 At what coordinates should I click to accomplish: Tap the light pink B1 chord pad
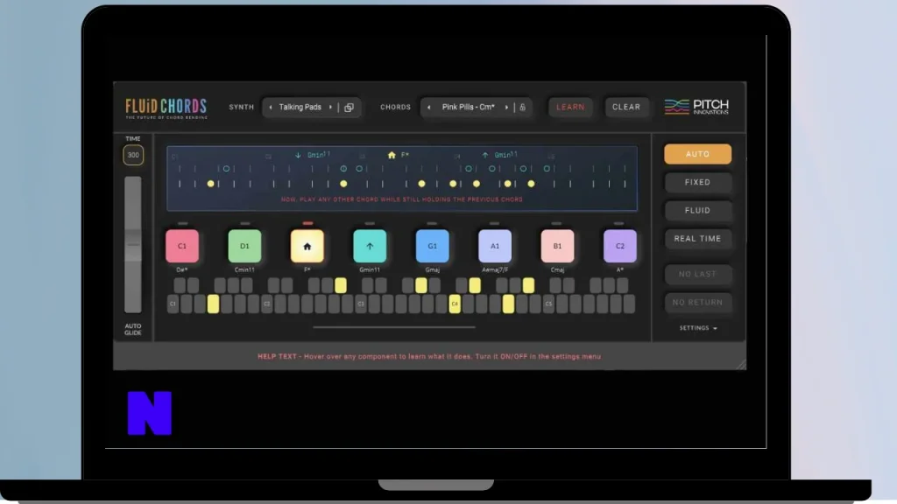pyautogui.click(x=557, y=246)
